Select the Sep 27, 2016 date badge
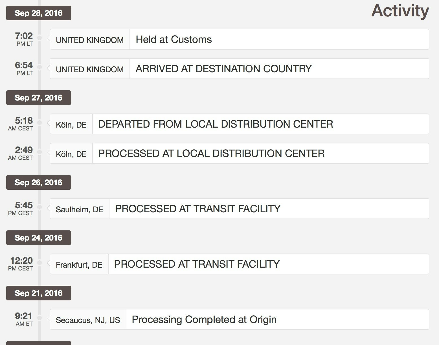This screenshot has width=439, height=345. point(38,98)
